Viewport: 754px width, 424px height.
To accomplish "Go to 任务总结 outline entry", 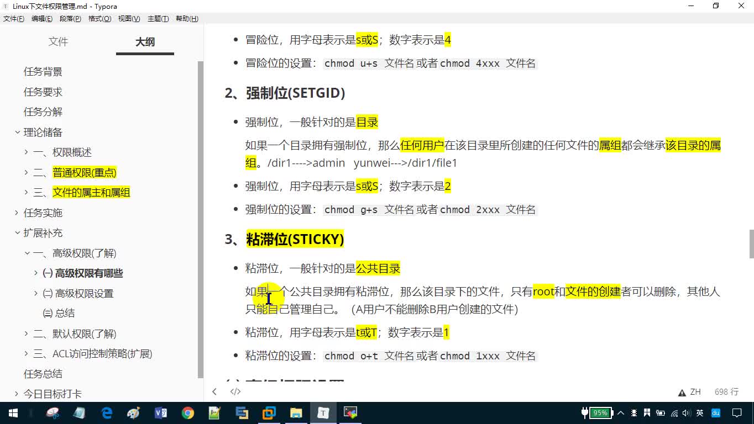I will 43,374.
